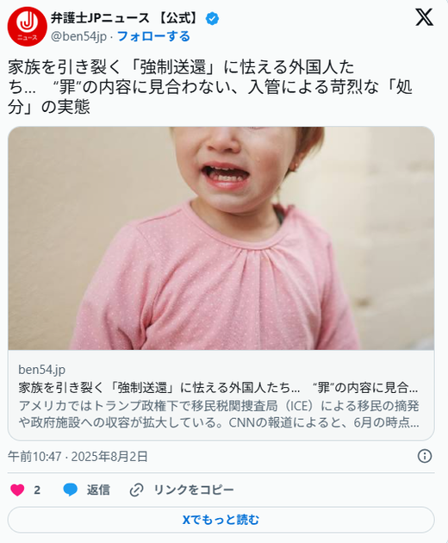This screenshot has height=543, width=448.
Task: Click フォローする to follow the account
Action: [153, 36]
